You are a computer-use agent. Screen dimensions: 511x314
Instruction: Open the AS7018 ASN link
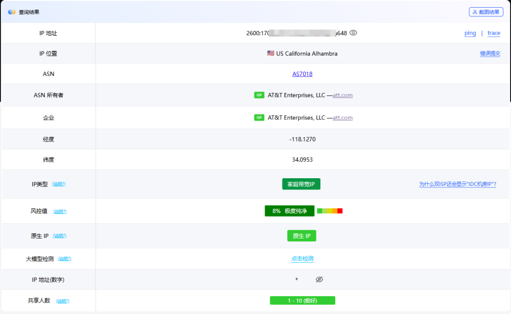(302, 74)
